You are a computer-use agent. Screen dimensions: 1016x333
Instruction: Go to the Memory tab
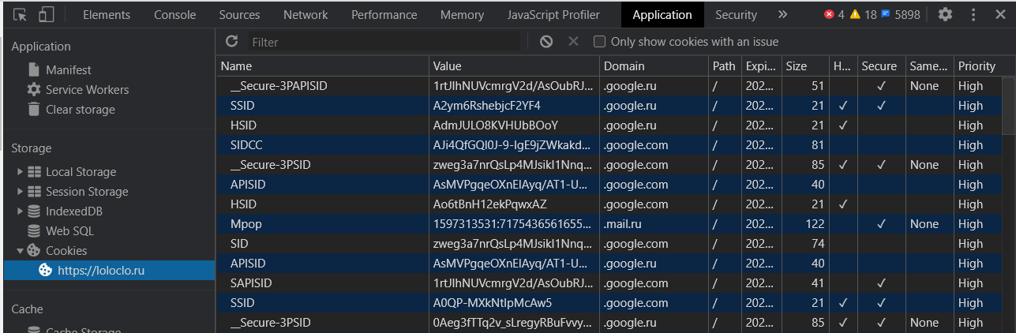(462, 15)
